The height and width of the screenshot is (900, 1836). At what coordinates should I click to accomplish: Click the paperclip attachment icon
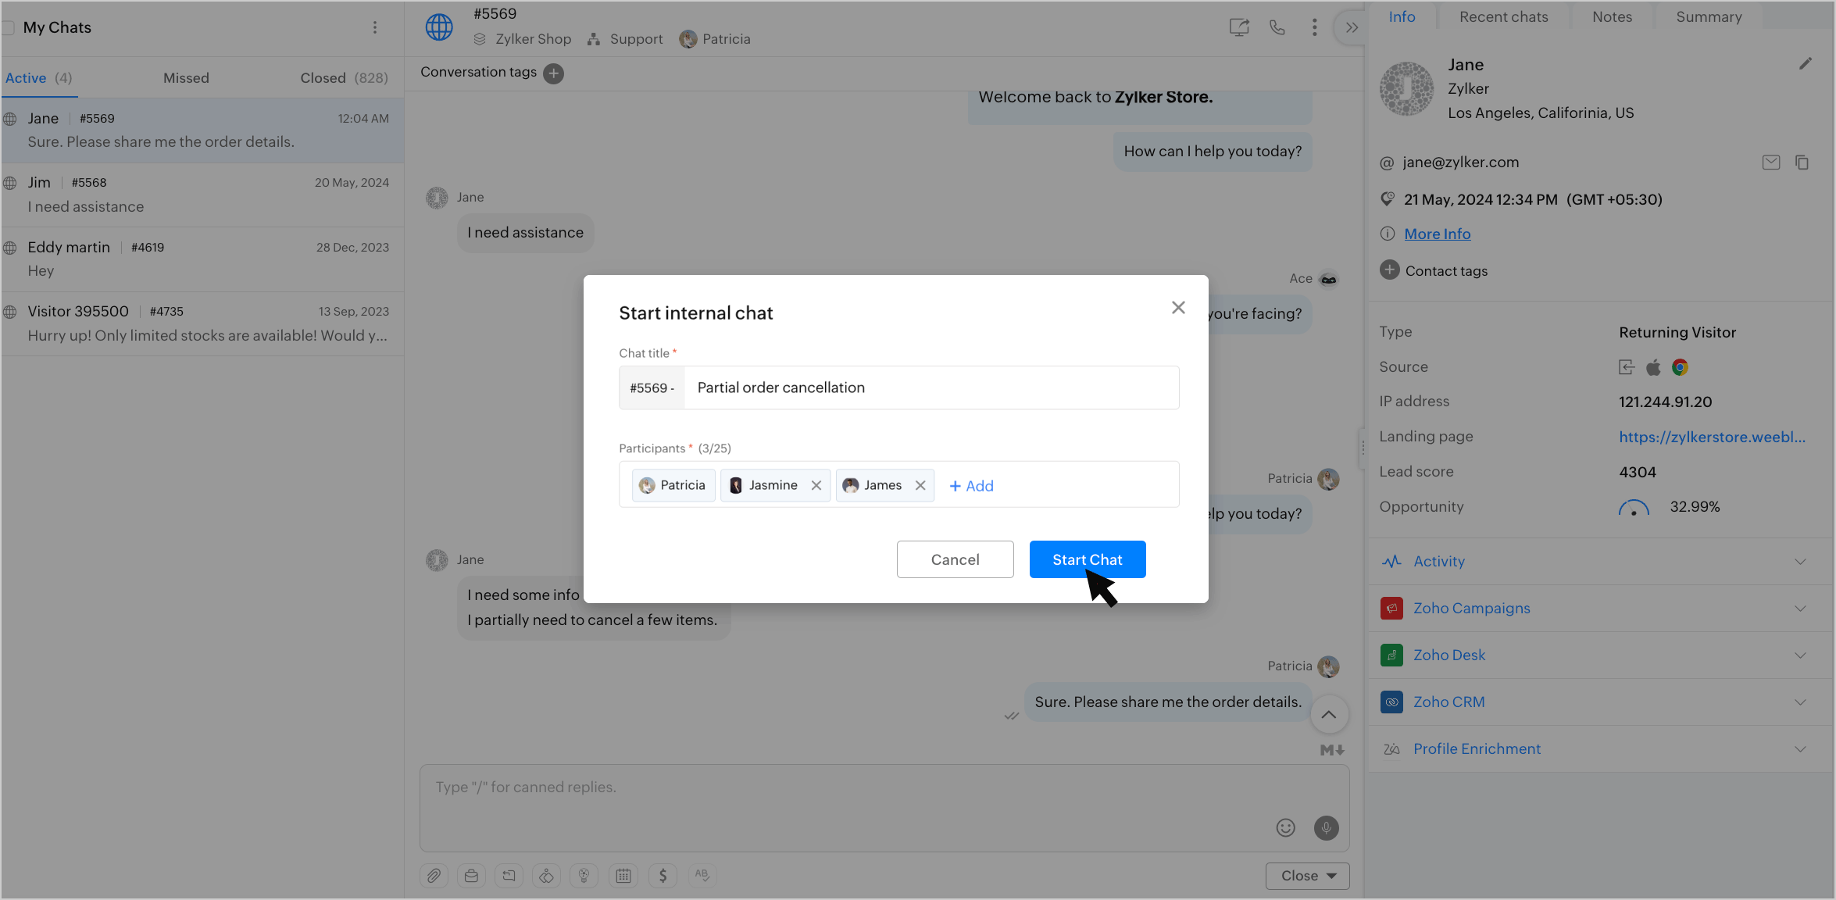(434, 876)
